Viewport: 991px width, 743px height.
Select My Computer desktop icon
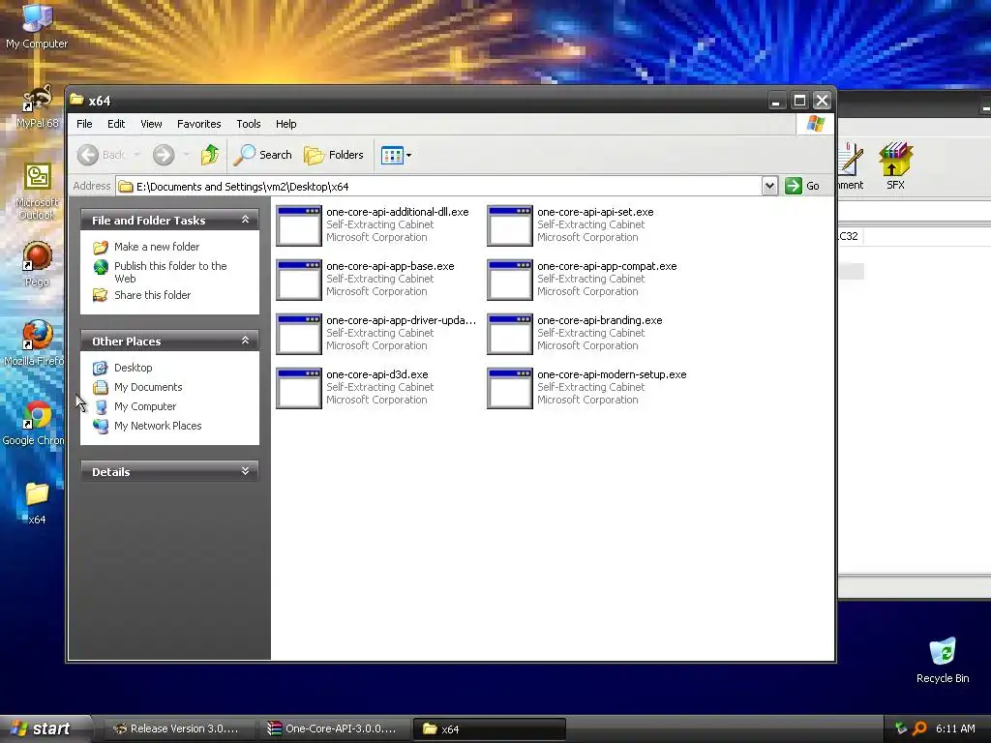click(x=37, y=26)
